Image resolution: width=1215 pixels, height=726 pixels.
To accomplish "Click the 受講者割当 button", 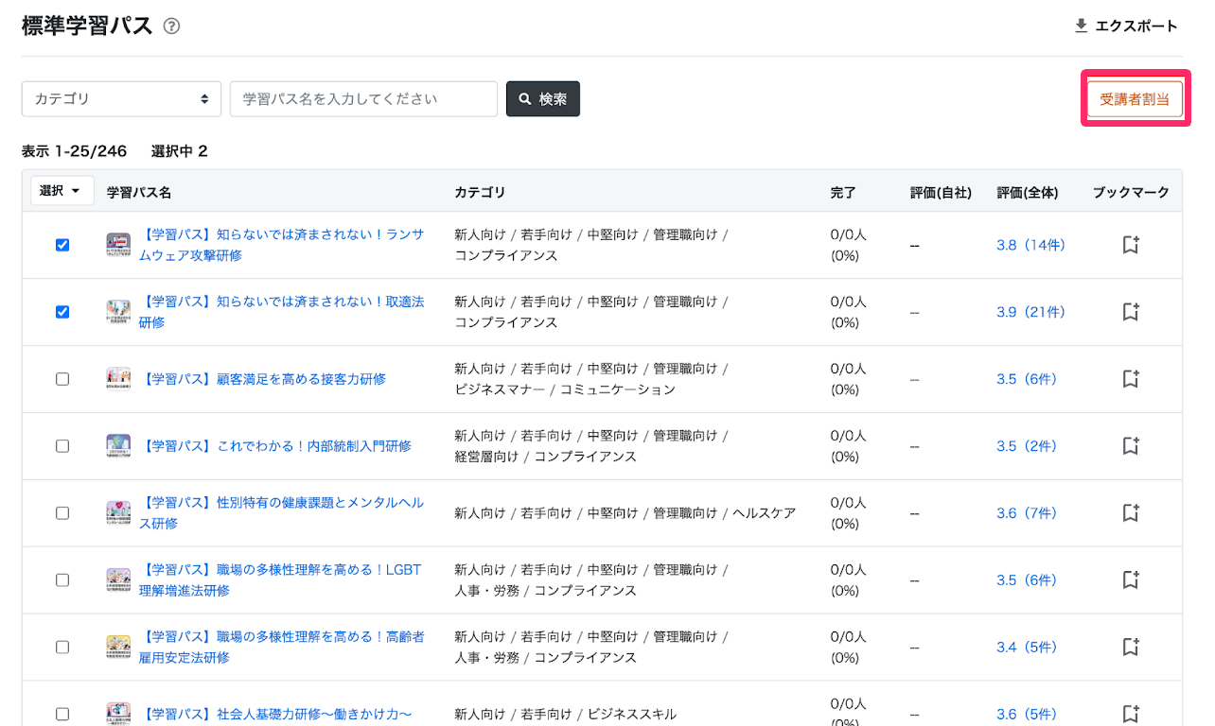I will click(1135, 99).
